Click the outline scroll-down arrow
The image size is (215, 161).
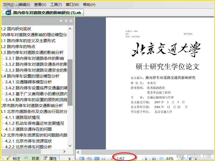point(70,146)
